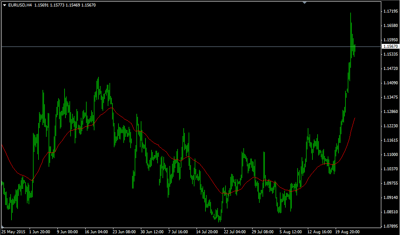Screen dimensions: 400x235
Task: Click the 1.12230 price axis label
Action: click(390, 126)
